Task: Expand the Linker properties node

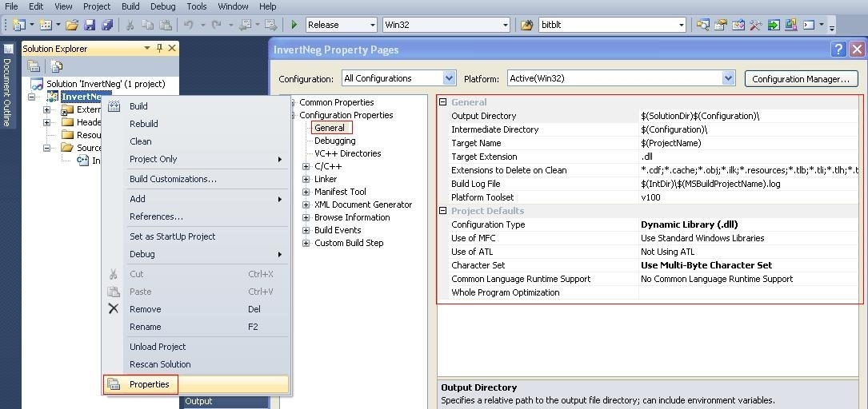Action: pyautogui.click(x=306, y=179)
